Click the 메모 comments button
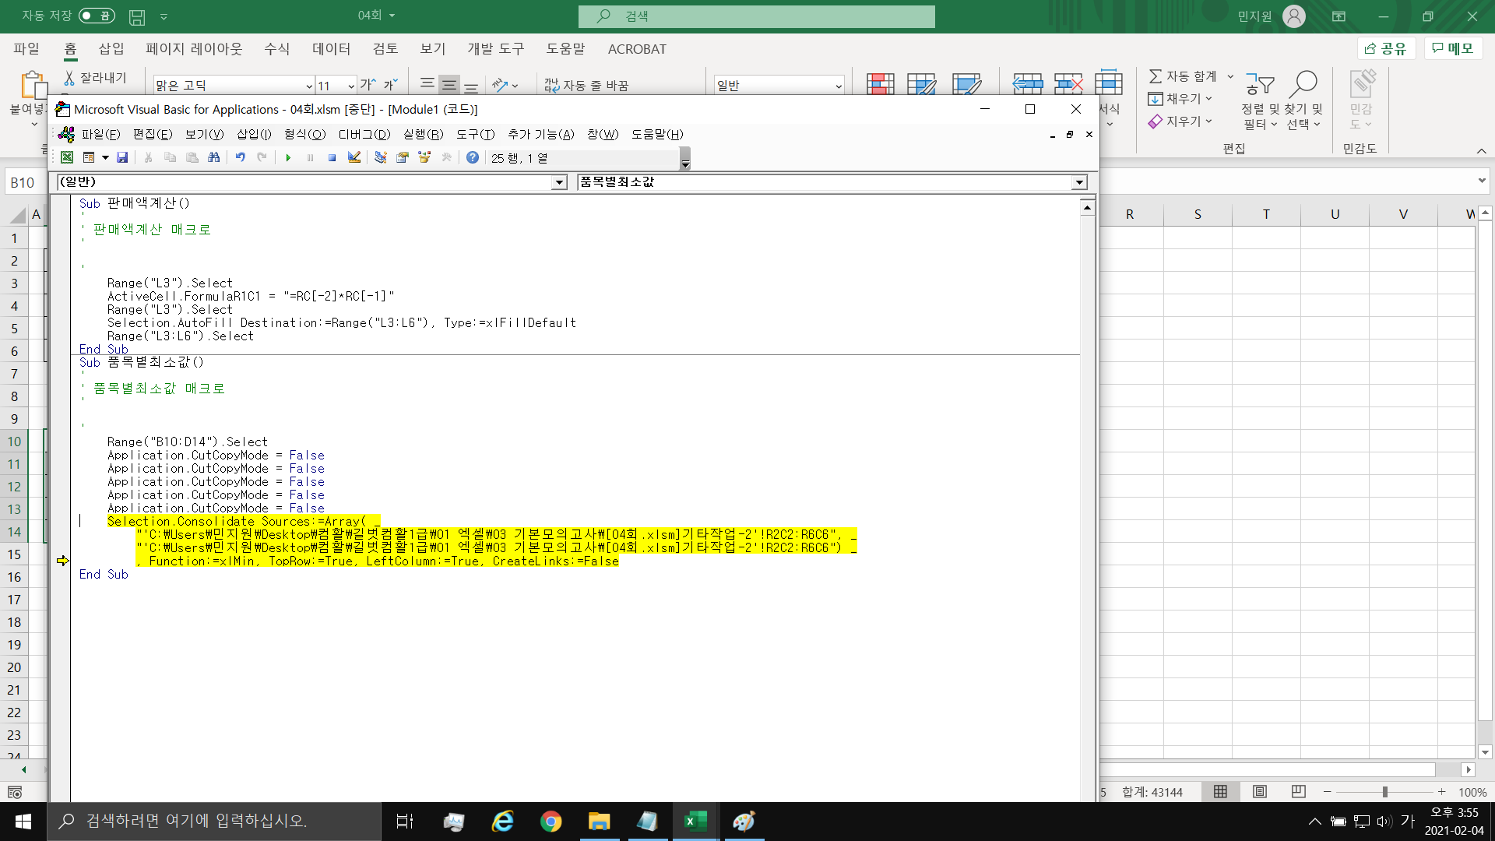This screenshot has height=841, width=1495. click(1453, 48)
